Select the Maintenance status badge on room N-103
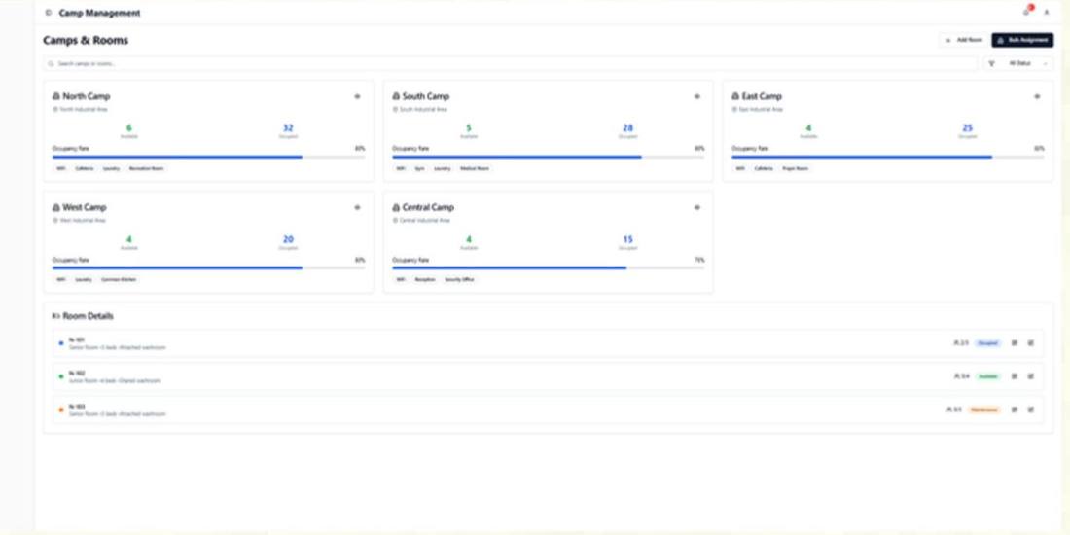Screen dimensions: 1070x535 983,410
